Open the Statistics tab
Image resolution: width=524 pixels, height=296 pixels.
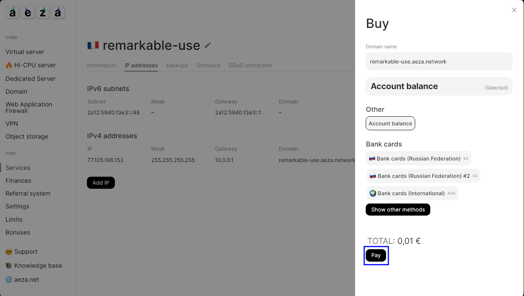coord(208,65)
